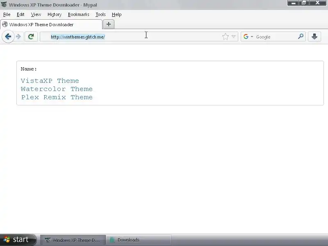Open the Tools menu

coord(100,14)
